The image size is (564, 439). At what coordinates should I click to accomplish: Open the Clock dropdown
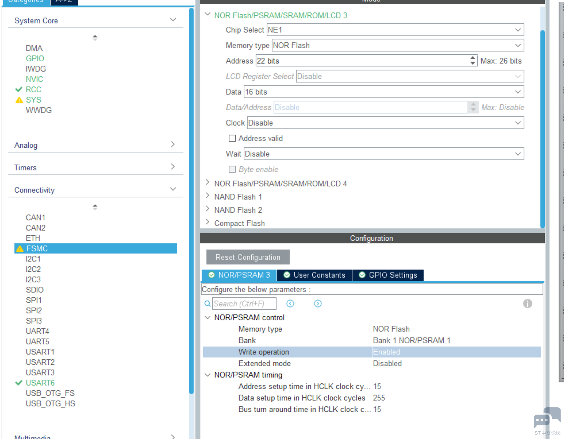click(x=385, y=123)
